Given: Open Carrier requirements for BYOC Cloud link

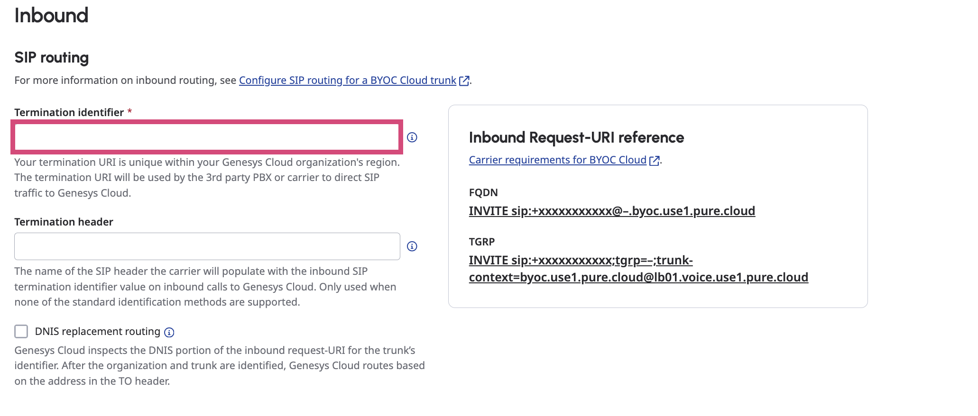Looking at the screenshot, I should click(557, 160).
